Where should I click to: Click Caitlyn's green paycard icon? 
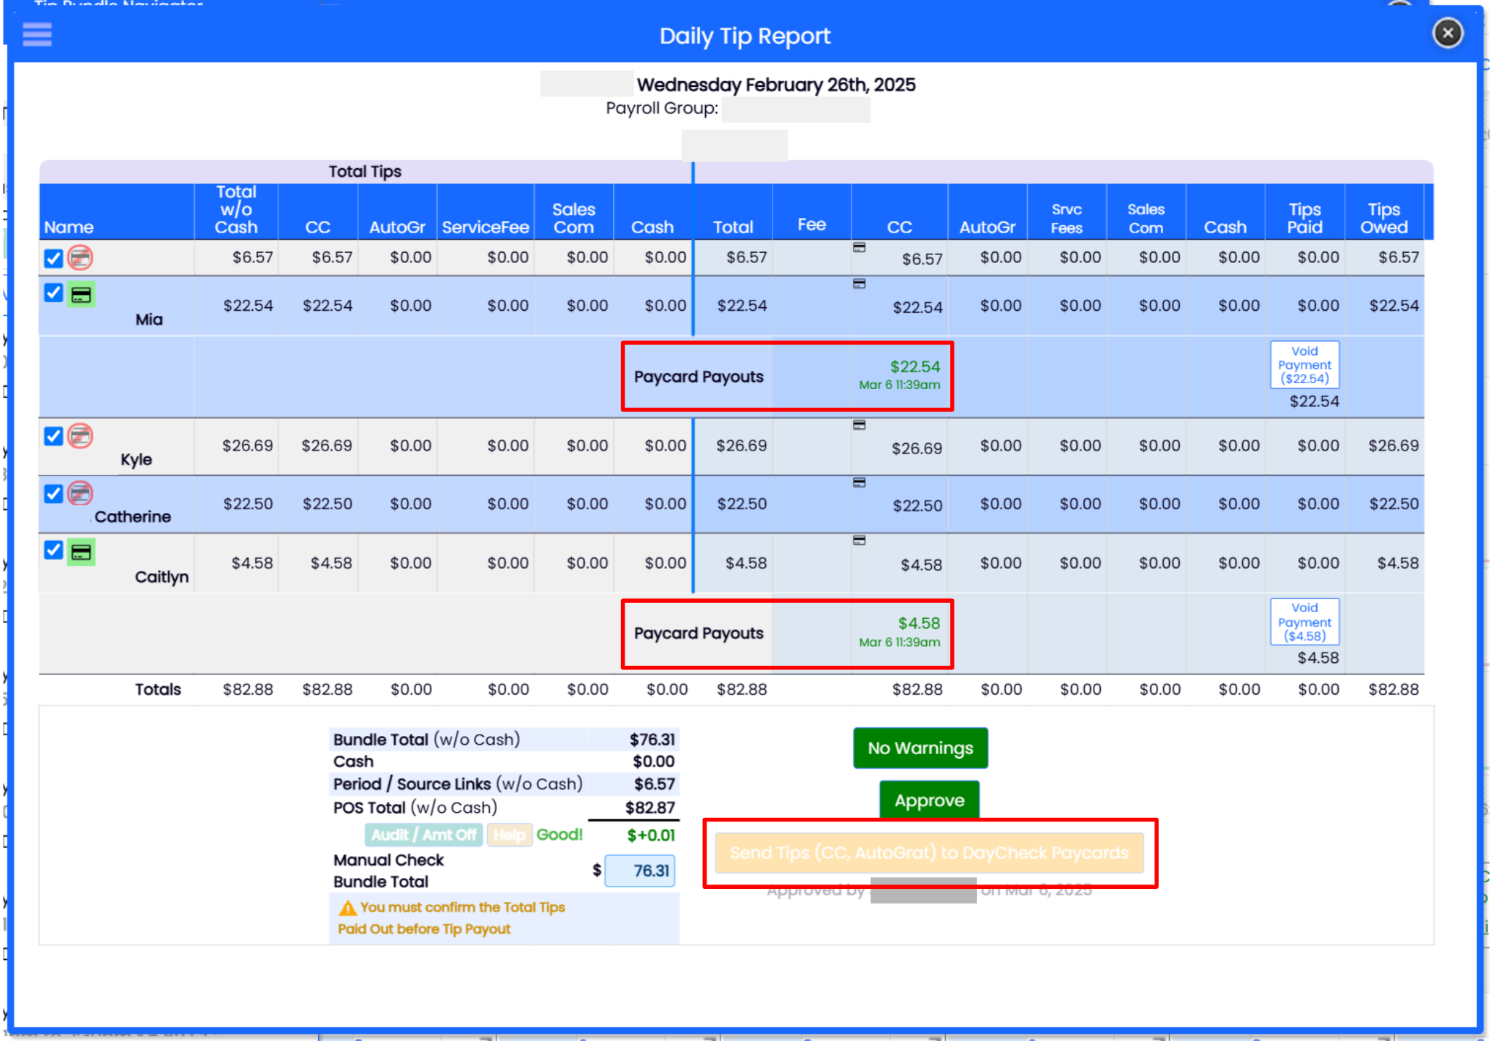(x=81, y=553)
